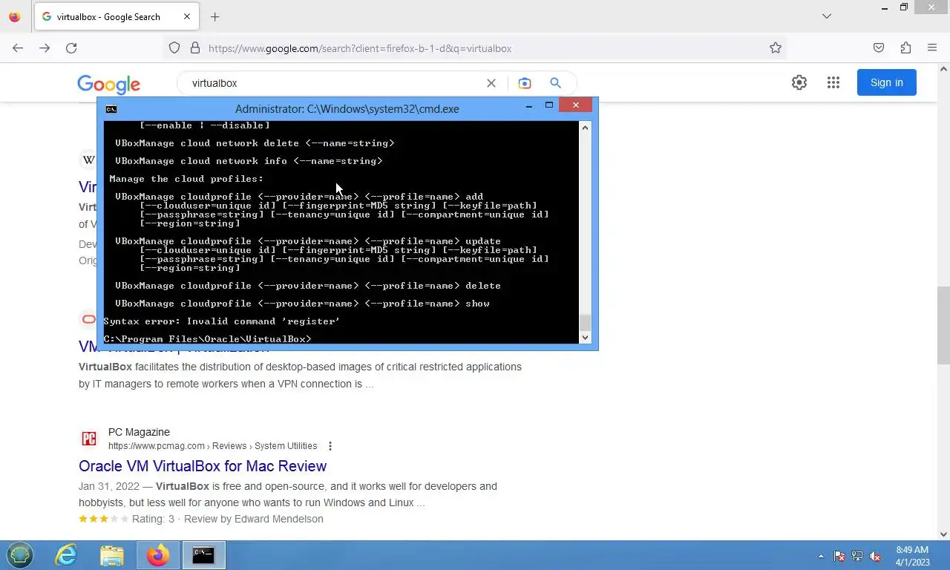Click the Google logo
Viewport: 950px width, 570px height.
(108, 84)
